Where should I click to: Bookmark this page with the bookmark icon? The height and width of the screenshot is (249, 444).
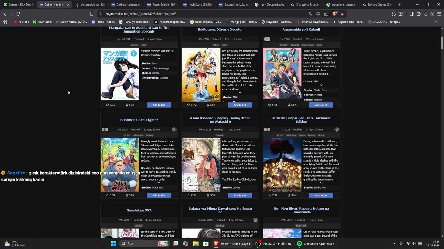tap(92, 14)
